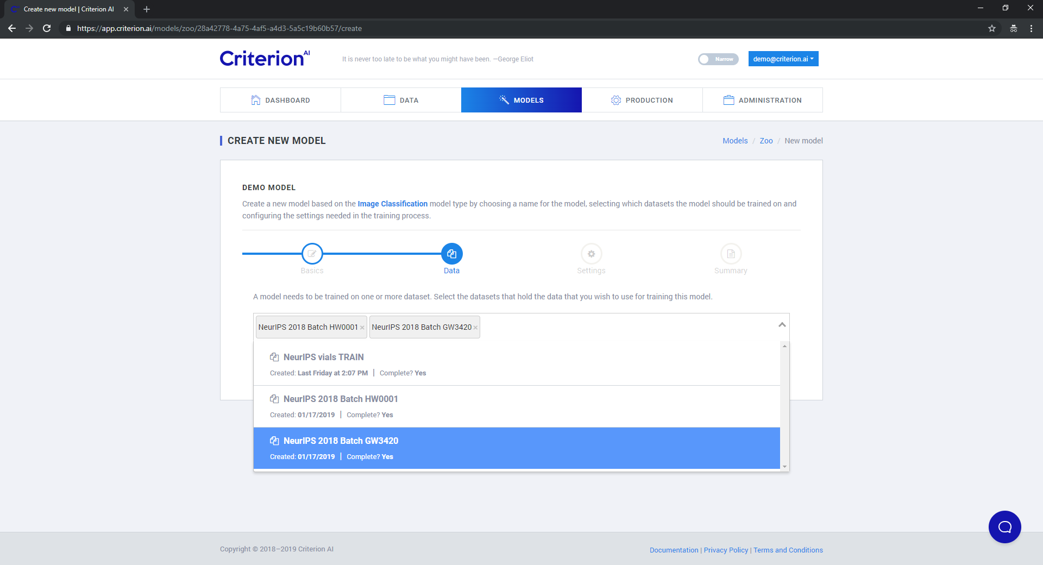Click the Create new model tab title
Image resolution: width=1043 pixels, height=565 pixels.
point(69,9)
